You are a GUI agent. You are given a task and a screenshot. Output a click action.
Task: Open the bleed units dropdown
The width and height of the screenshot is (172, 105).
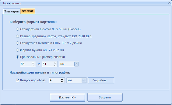tap(84, 80)
